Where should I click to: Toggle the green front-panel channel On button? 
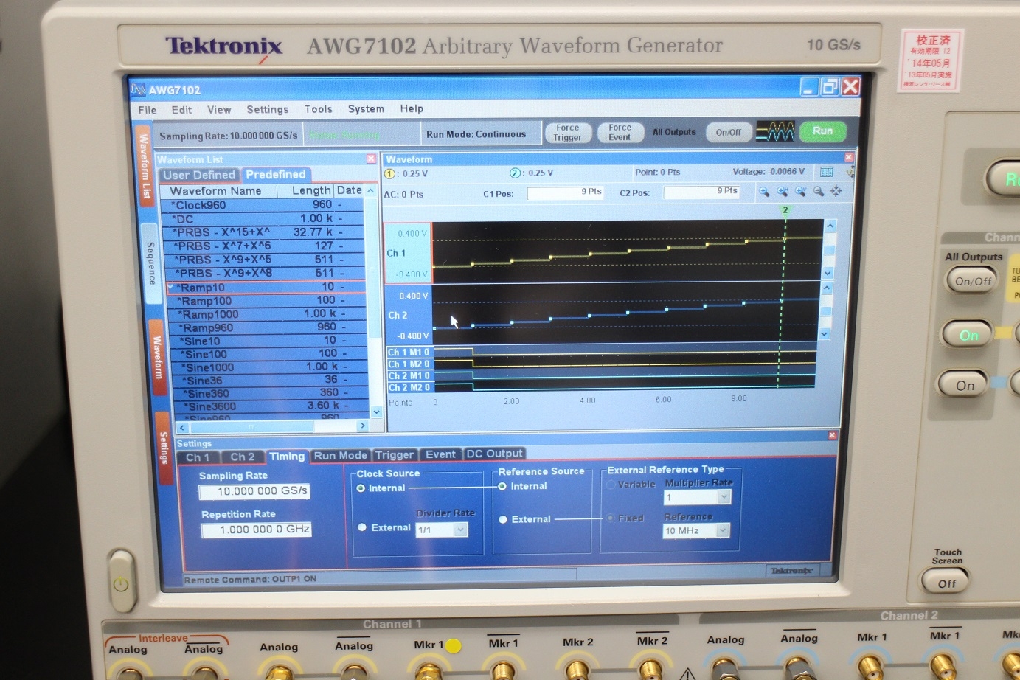968,335
